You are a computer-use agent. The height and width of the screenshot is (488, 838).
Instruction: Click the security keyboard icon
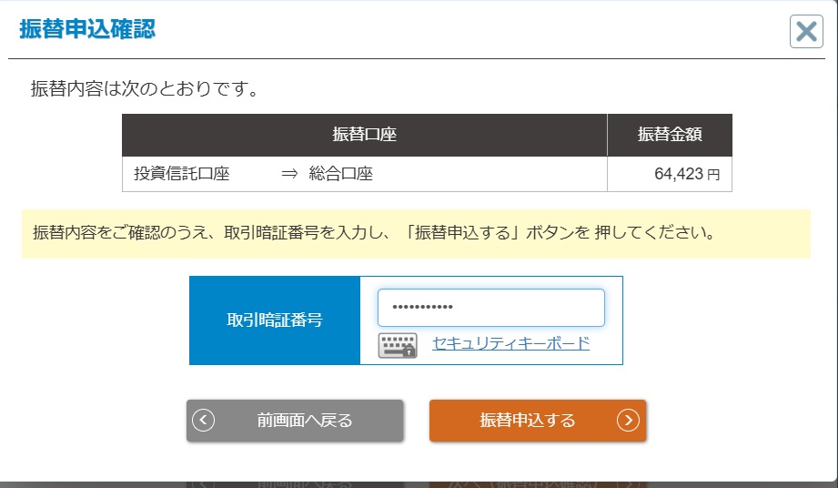point(398,345)
